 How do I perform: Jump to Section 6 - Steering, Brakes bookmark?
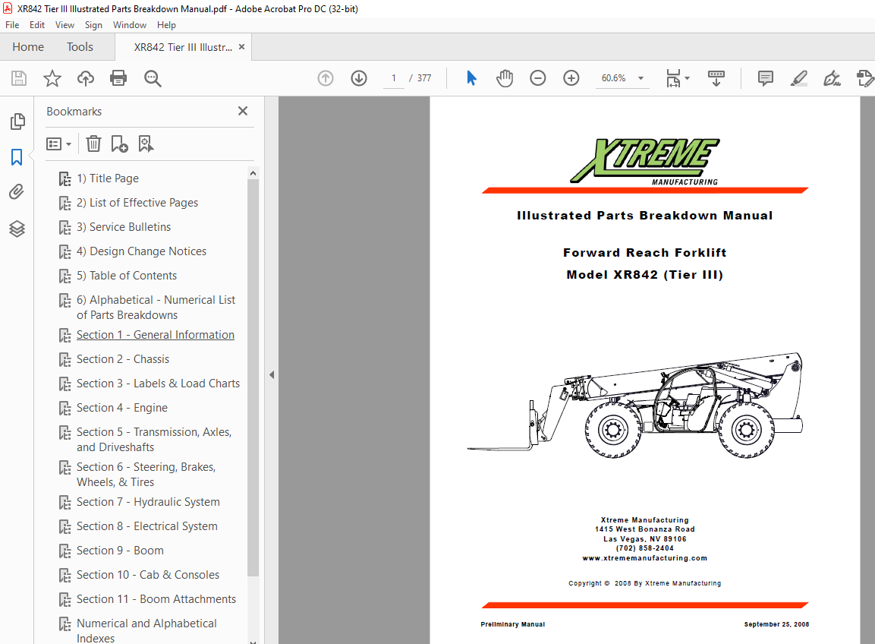(146, 474)
